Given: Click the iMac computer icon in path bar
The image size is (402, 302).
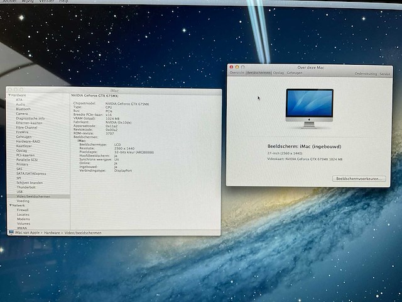Looking at the screenshot, I should pyautogui.click(x=11, y=232).
